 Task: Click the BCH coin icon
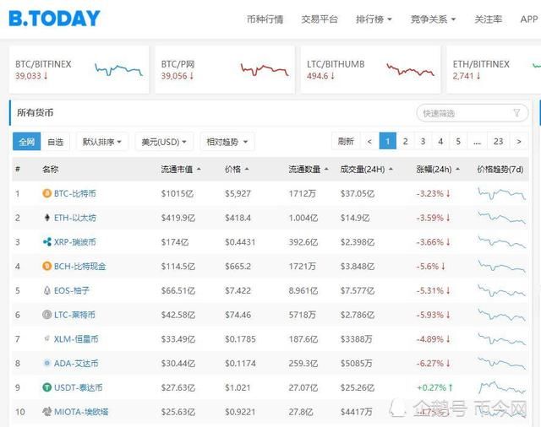click(47, 266)
